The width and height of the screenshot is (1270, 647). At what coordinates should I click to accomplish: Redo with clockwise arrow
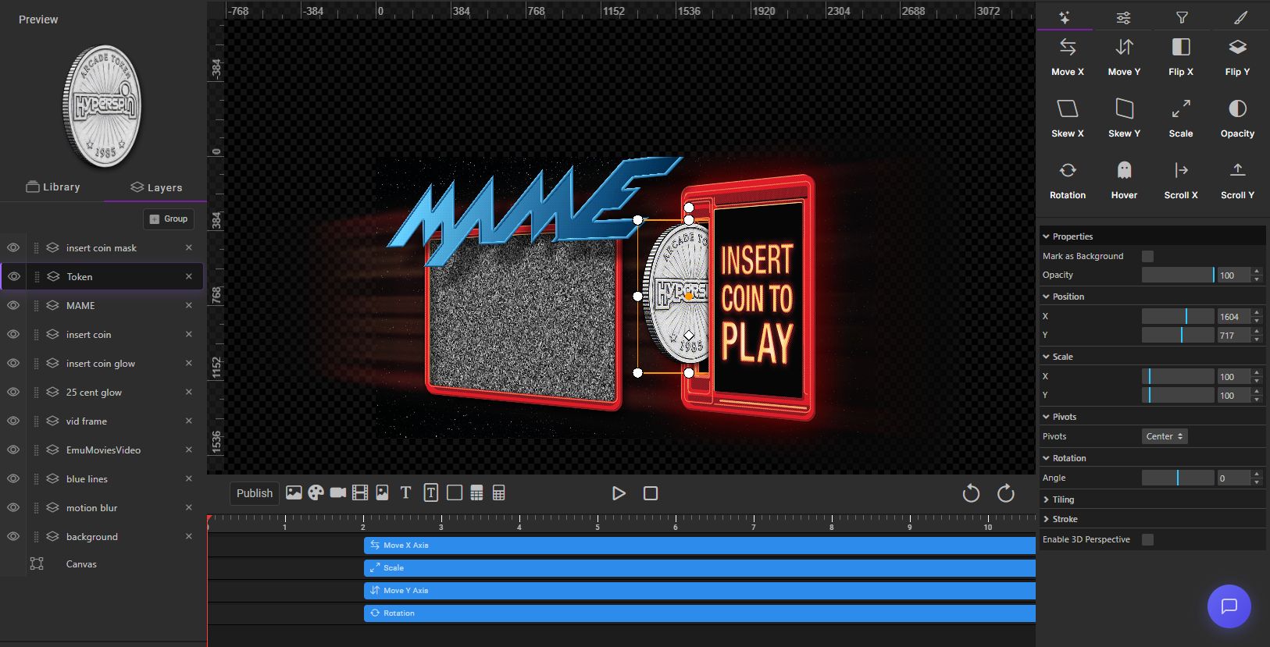pos(1006,493)
